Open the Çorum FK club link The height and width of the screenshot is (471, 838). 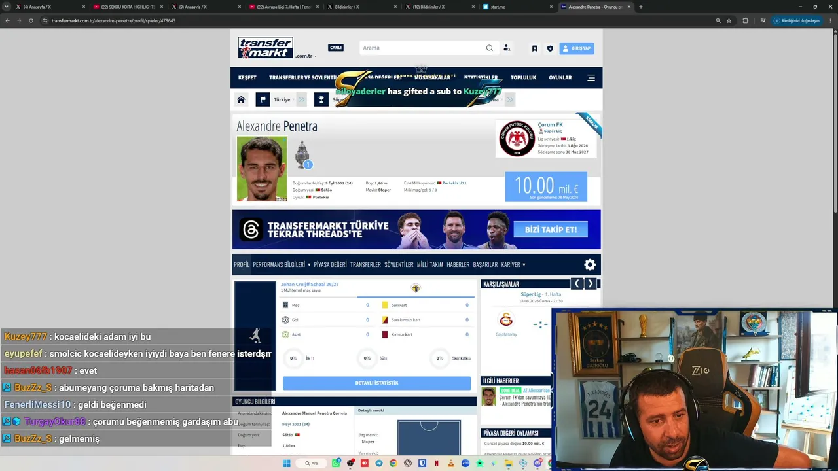(x=551, y=124)
